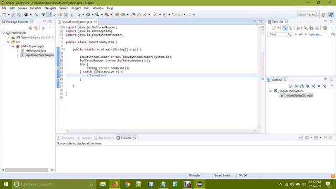Open Firefox from the Windows taskbar
This screenshot has width=336, height=189.
coord(115,184)
